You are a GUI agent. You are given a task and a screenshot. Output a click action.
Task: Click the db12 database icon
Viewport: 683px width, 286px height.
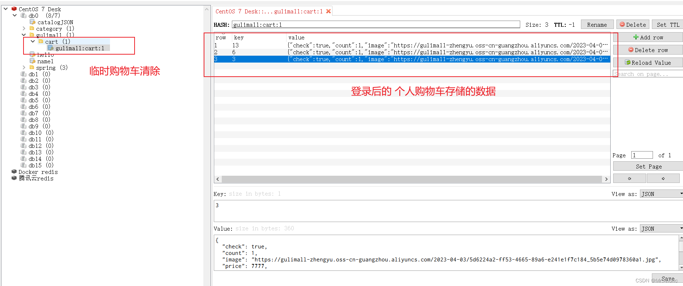tap(24, 146)
